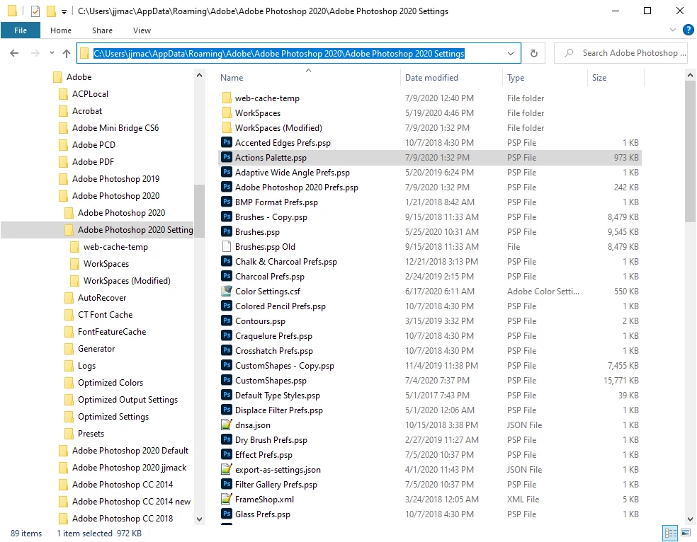The image size is (697, 542).
Task: Click the Ps icon of CustomShapes.psp
Action: click(x=227, y=380)
